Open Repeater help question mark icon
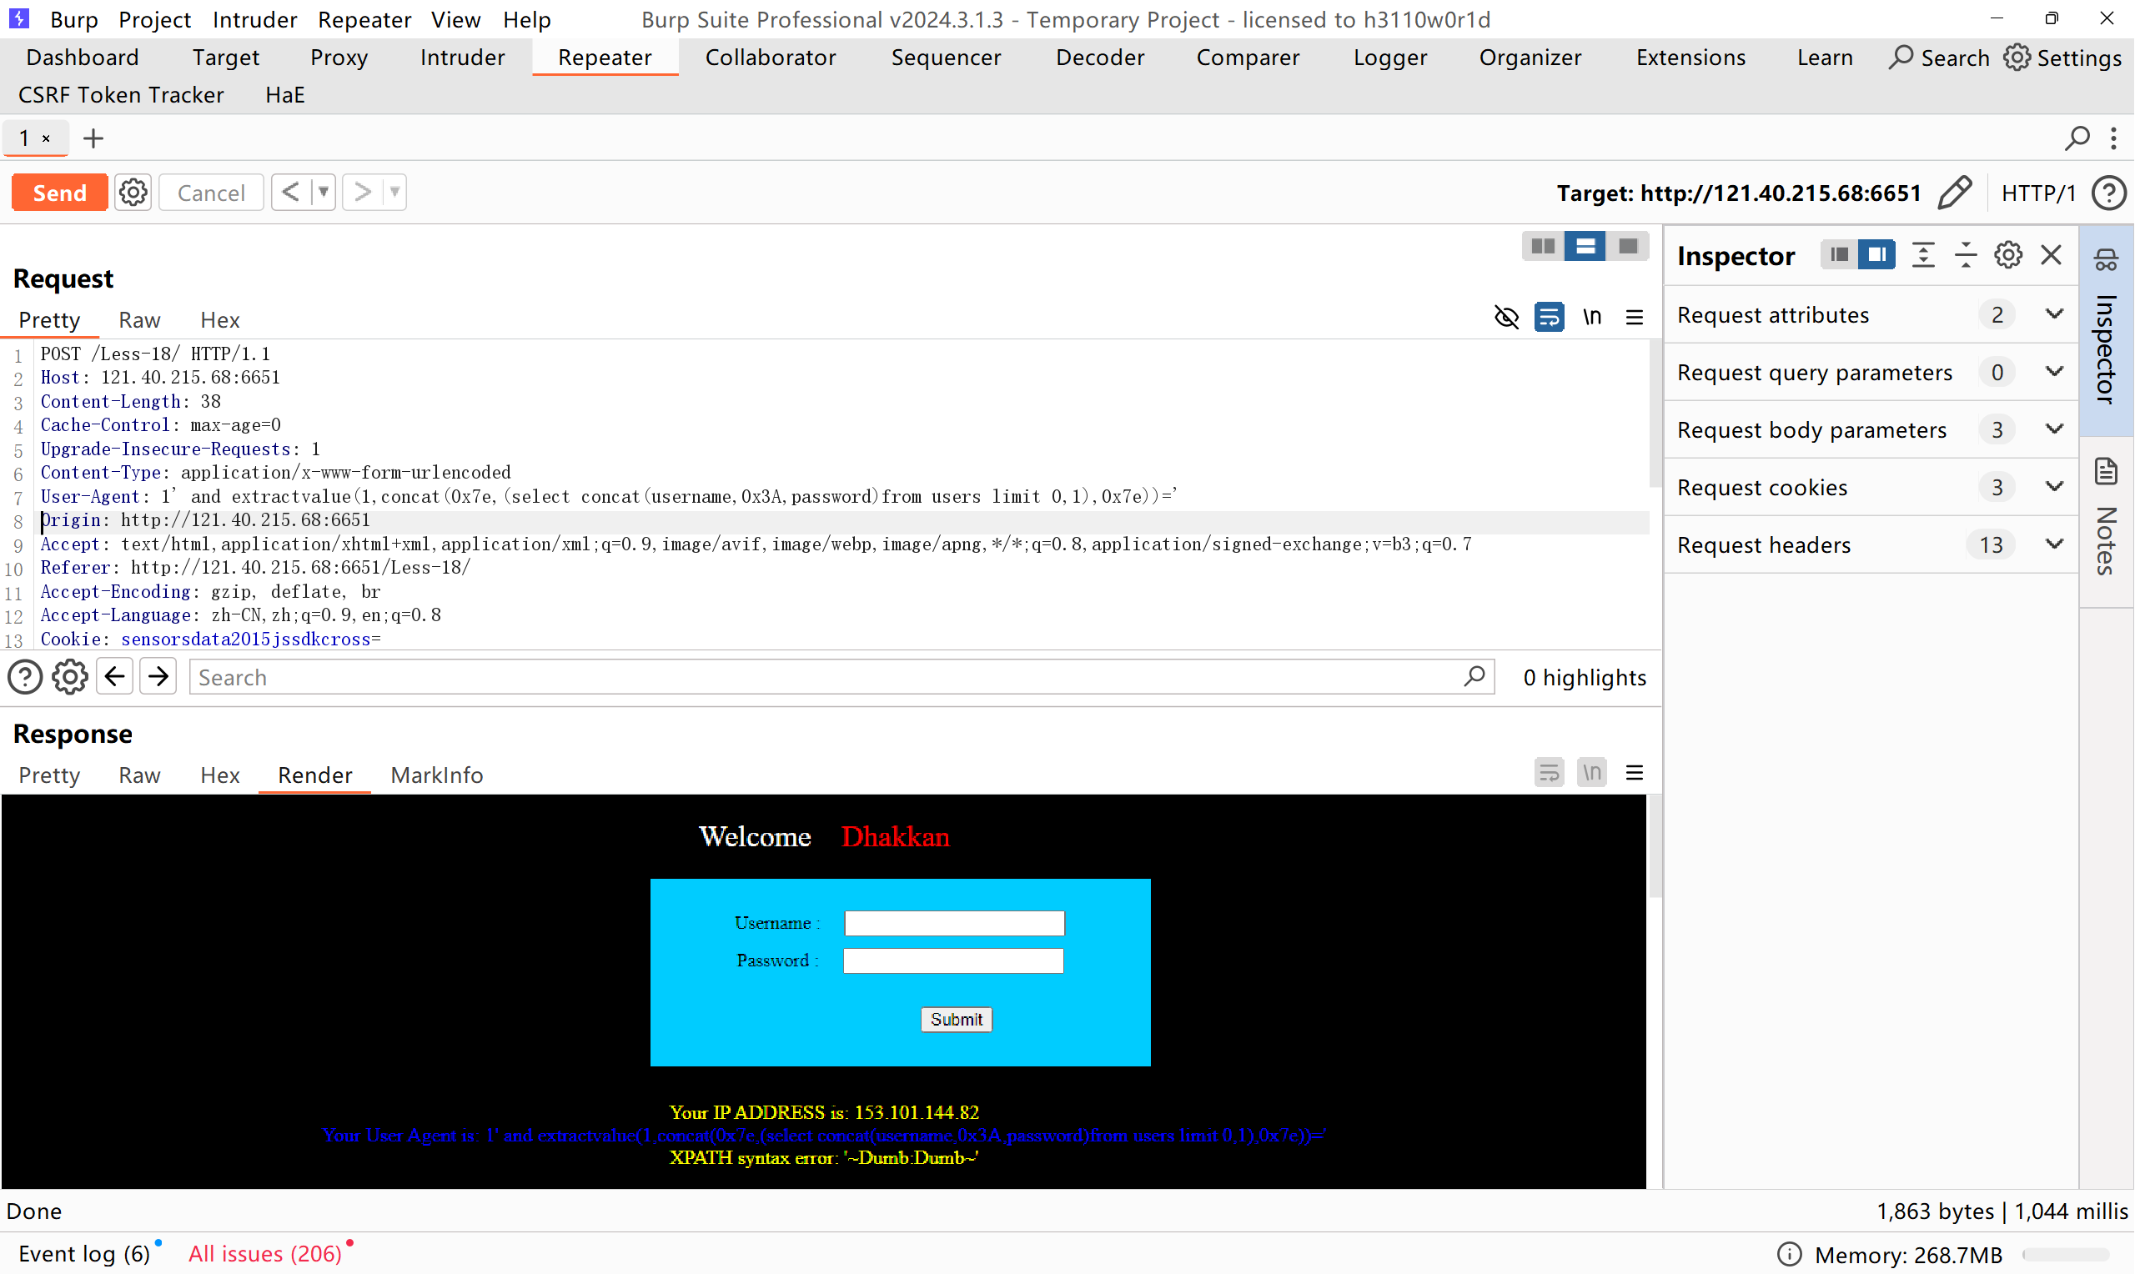The image size is (2135, 1274). pyautogui.click(x=2108, y=193)
